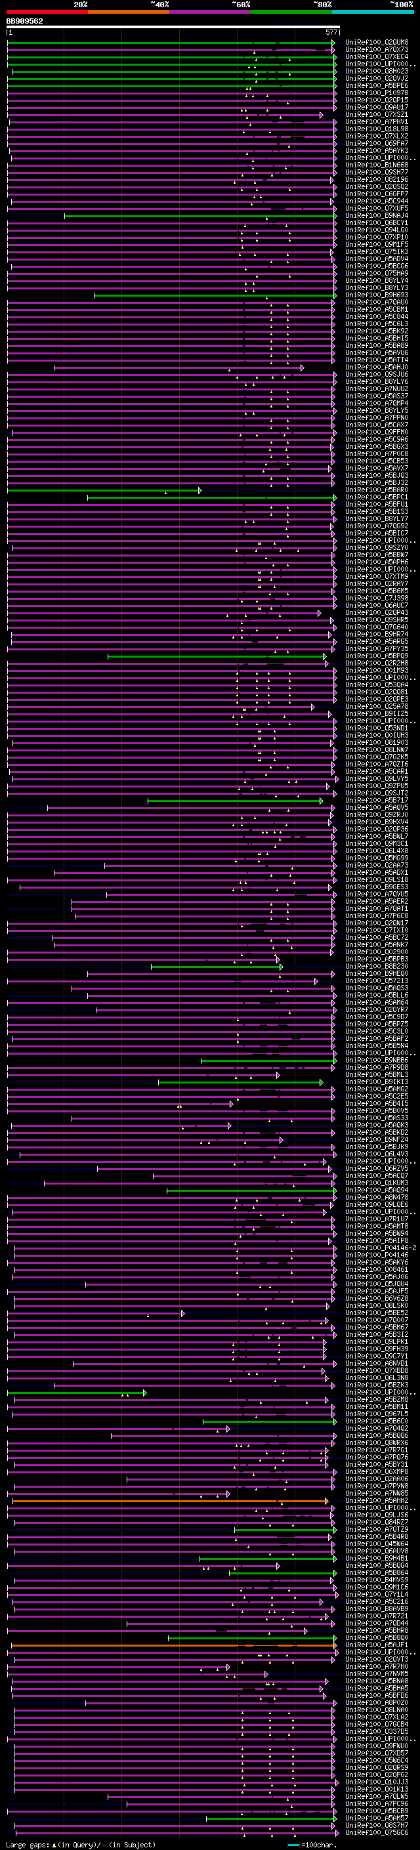
Task: Click the cyan ~100% identity legend swatch
Action: (373, 12)
